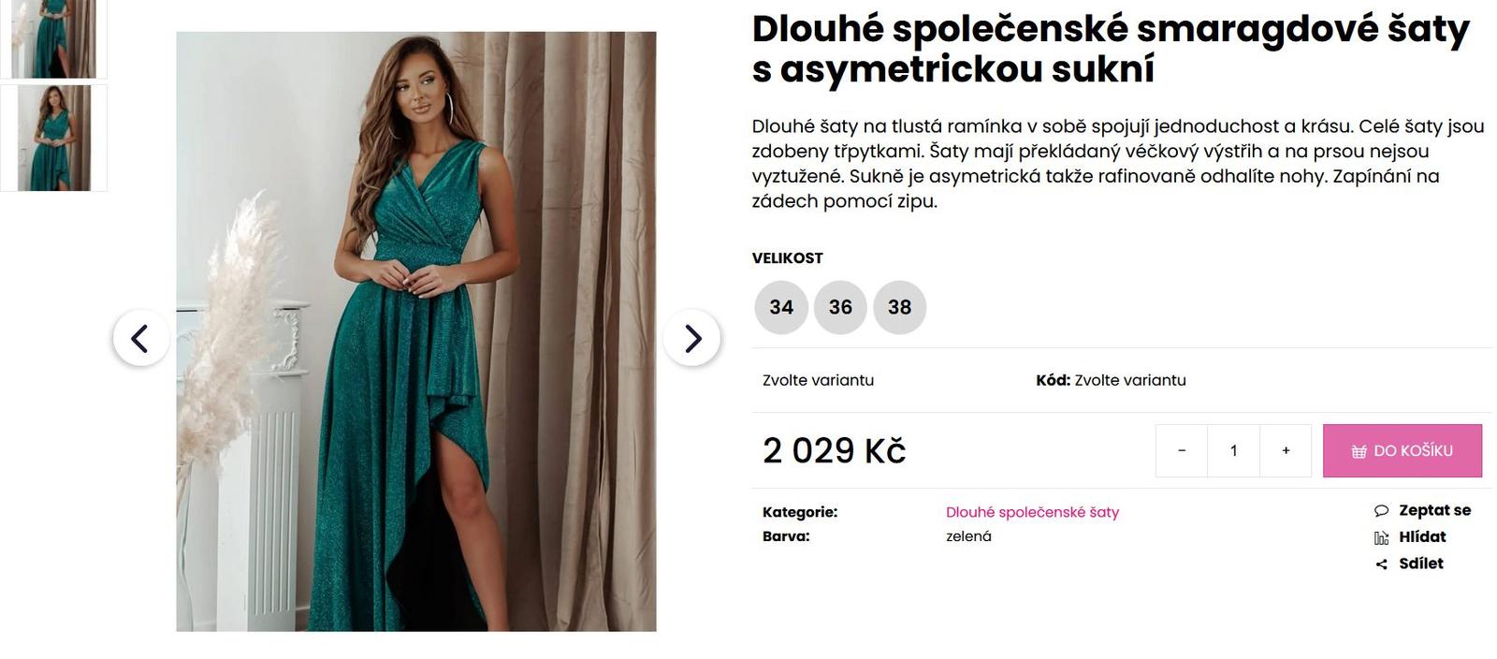1497x659 pixels.
Task: Open the Dlouhé společenské šaty category link
Action: [1032, 512]
